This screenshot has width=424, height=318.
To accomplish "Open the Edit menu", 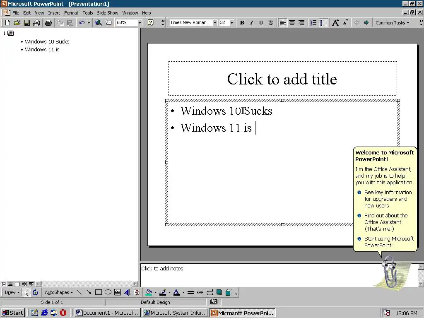I will [x=27, y=13].
